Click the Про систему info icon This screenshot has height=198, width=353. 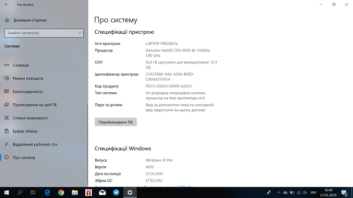coord(7,157)
